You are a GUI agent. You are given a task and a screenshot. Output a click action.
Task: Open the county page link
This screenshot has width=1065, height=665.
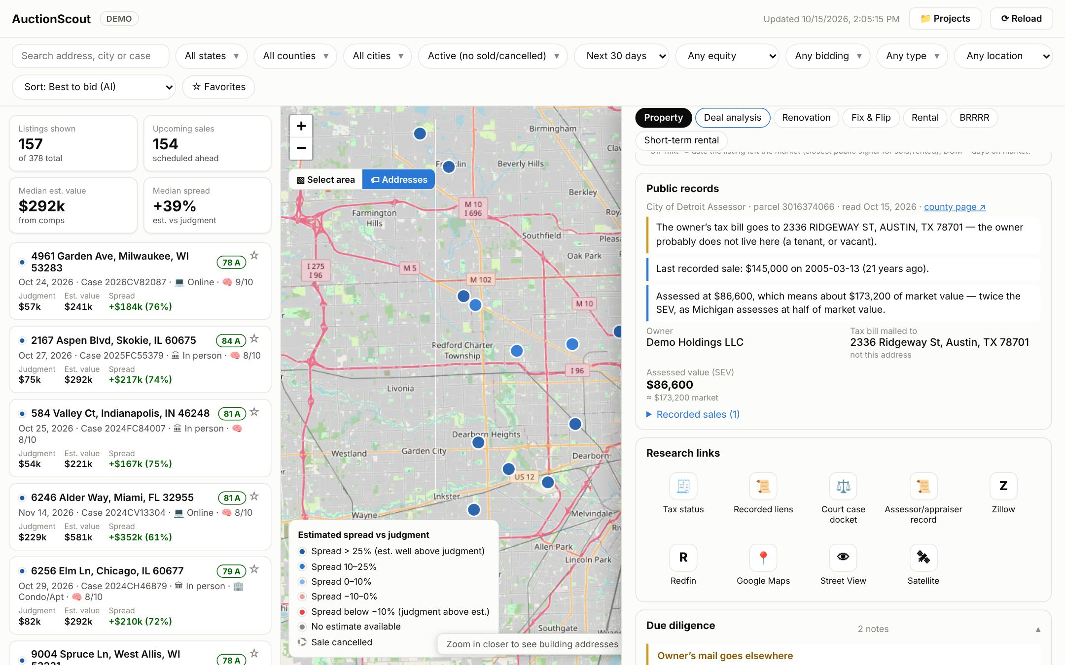click(x=955, y=207)
